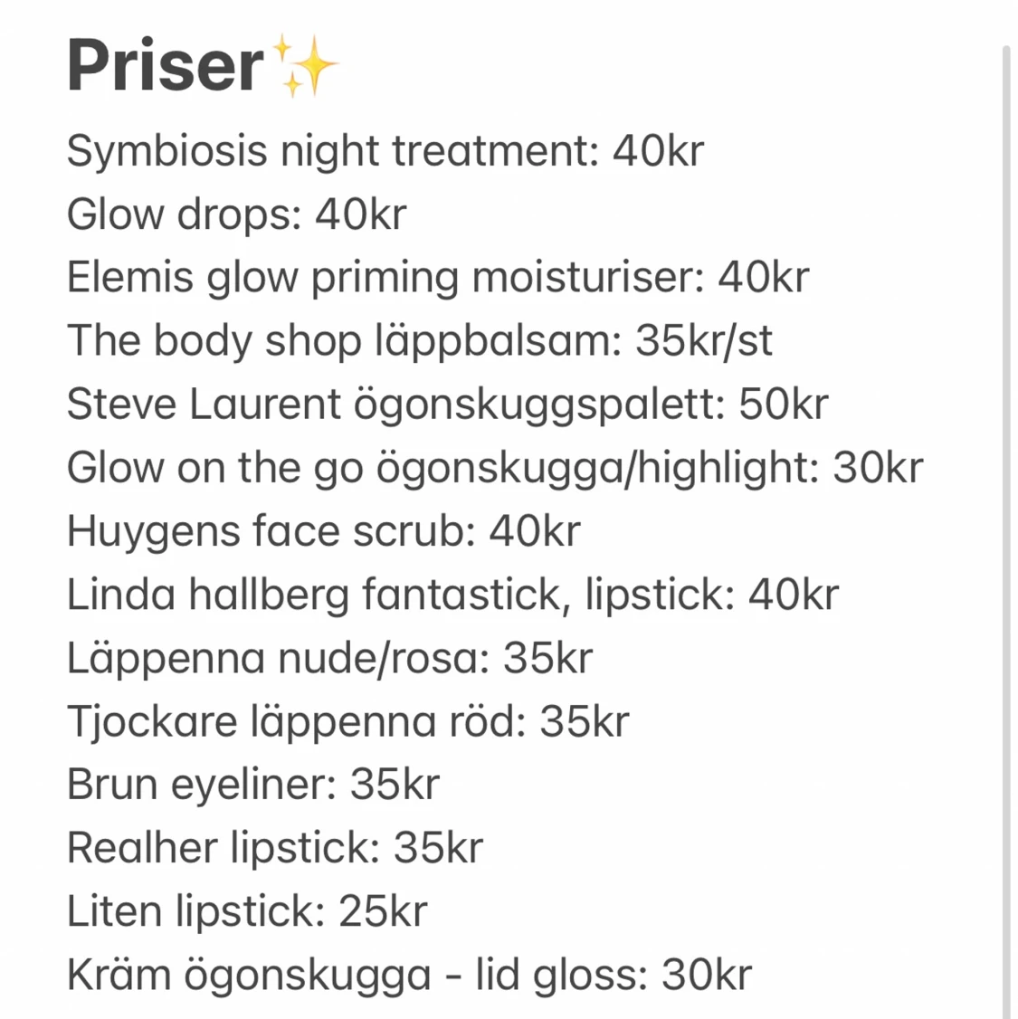
Task: Click Kräm ögonskugga - lid gloss line
Action: tap(409, 976)
